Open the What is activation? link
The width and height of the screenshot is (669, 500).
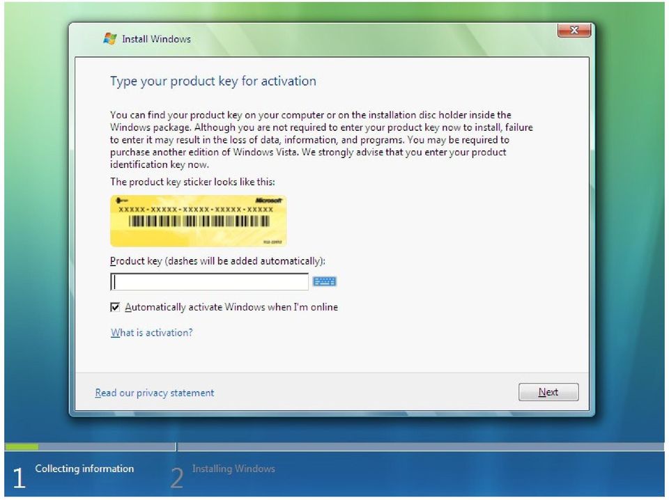click(x=151, y=332)
